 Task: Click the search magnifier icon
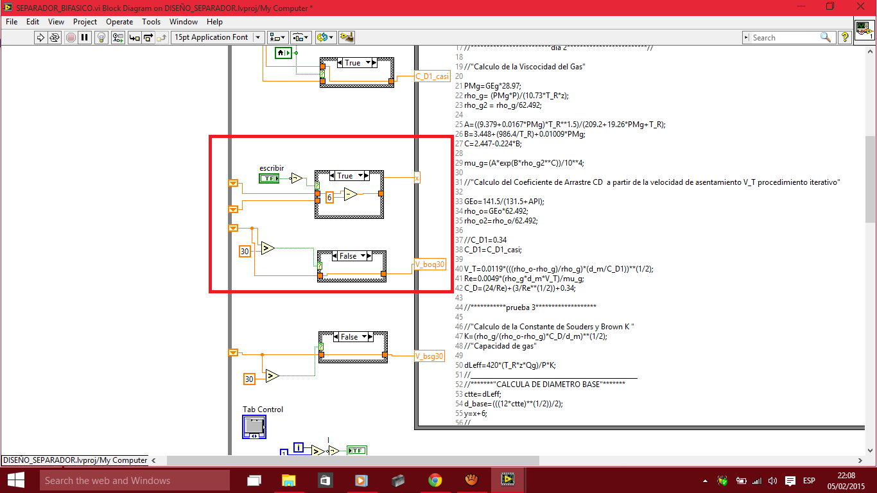[826, 37]
